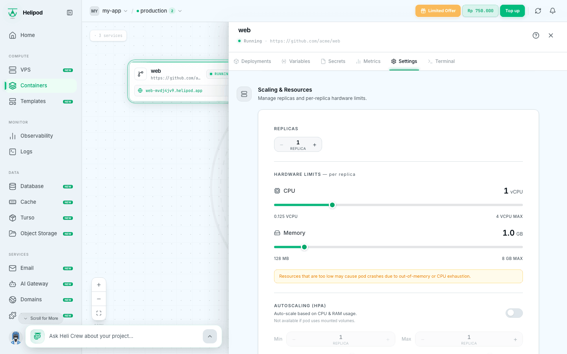Open the production environment dropdown
Viewport: 567px width, 354px height.
[159, 11]
